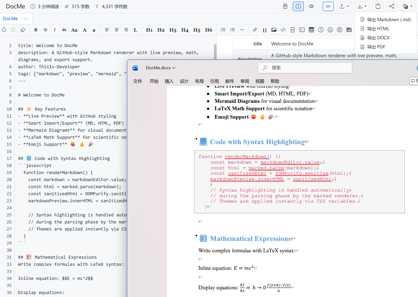The height and width of the screenshot is (297, 418).
Task: Insert copyright symbol icon
Action: click(x=340, y=30)
